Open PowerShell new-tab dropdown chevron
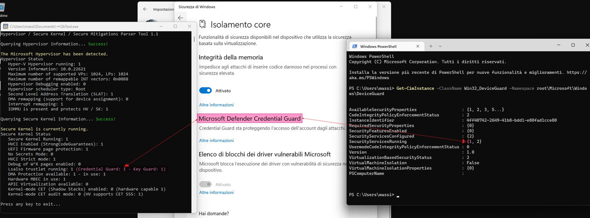This screenshot has height=218, width=590. pos(440,46)
